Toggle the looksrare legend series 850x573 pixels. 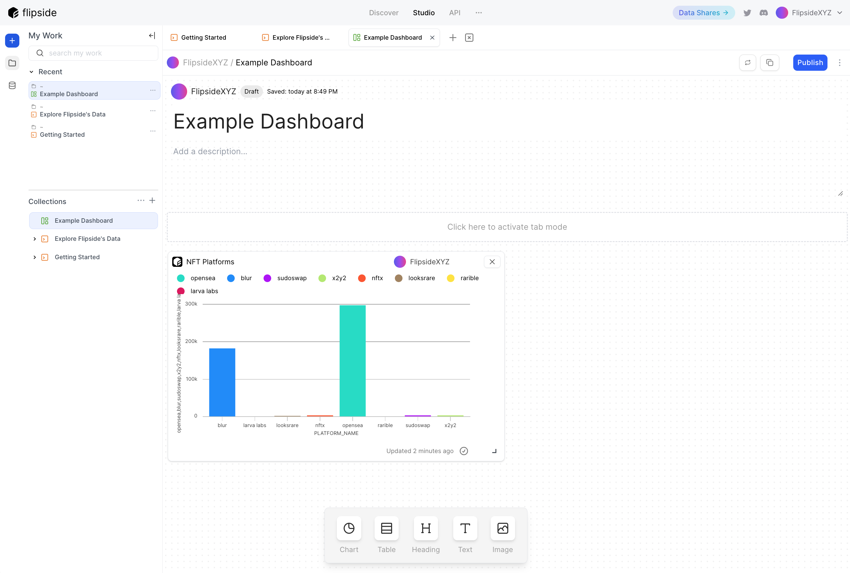415,278
